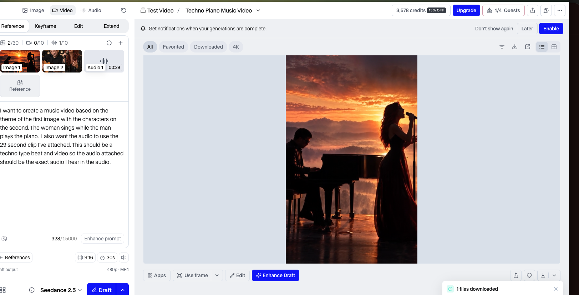Switch to list view layout
579x295 pixels.
click(542, 47)
